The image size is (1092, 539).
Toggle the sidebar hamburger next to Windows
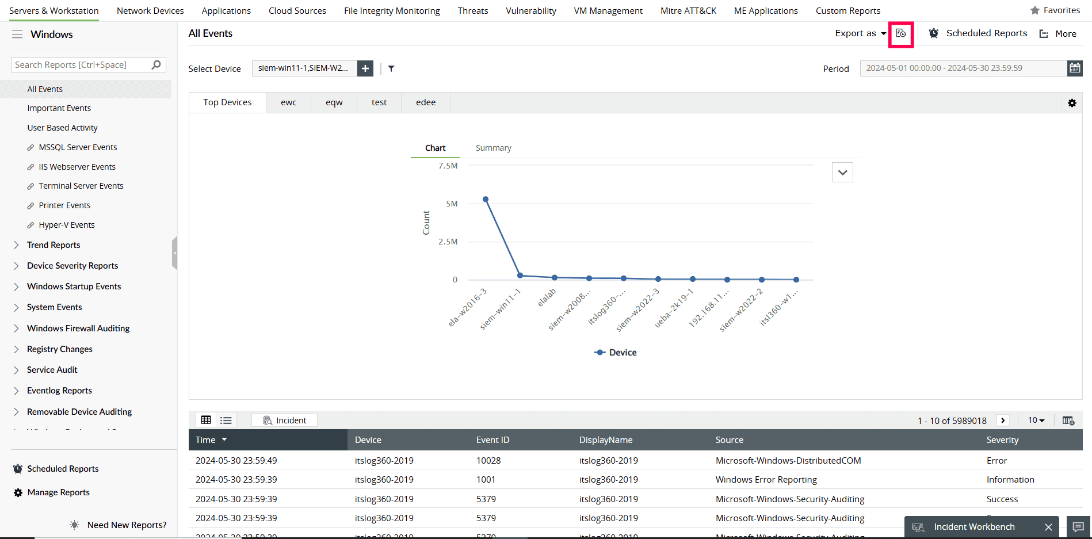(x=17, y=35)
